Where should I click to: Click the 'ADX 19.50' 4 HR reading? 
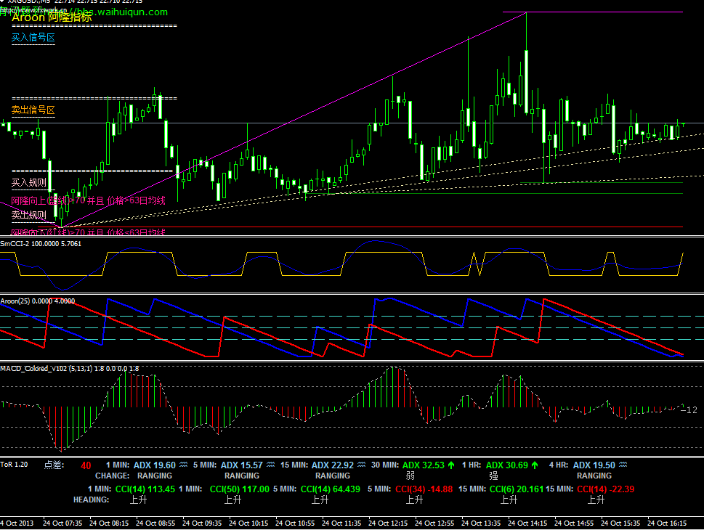pyautogui.click(x=594, y=465)
